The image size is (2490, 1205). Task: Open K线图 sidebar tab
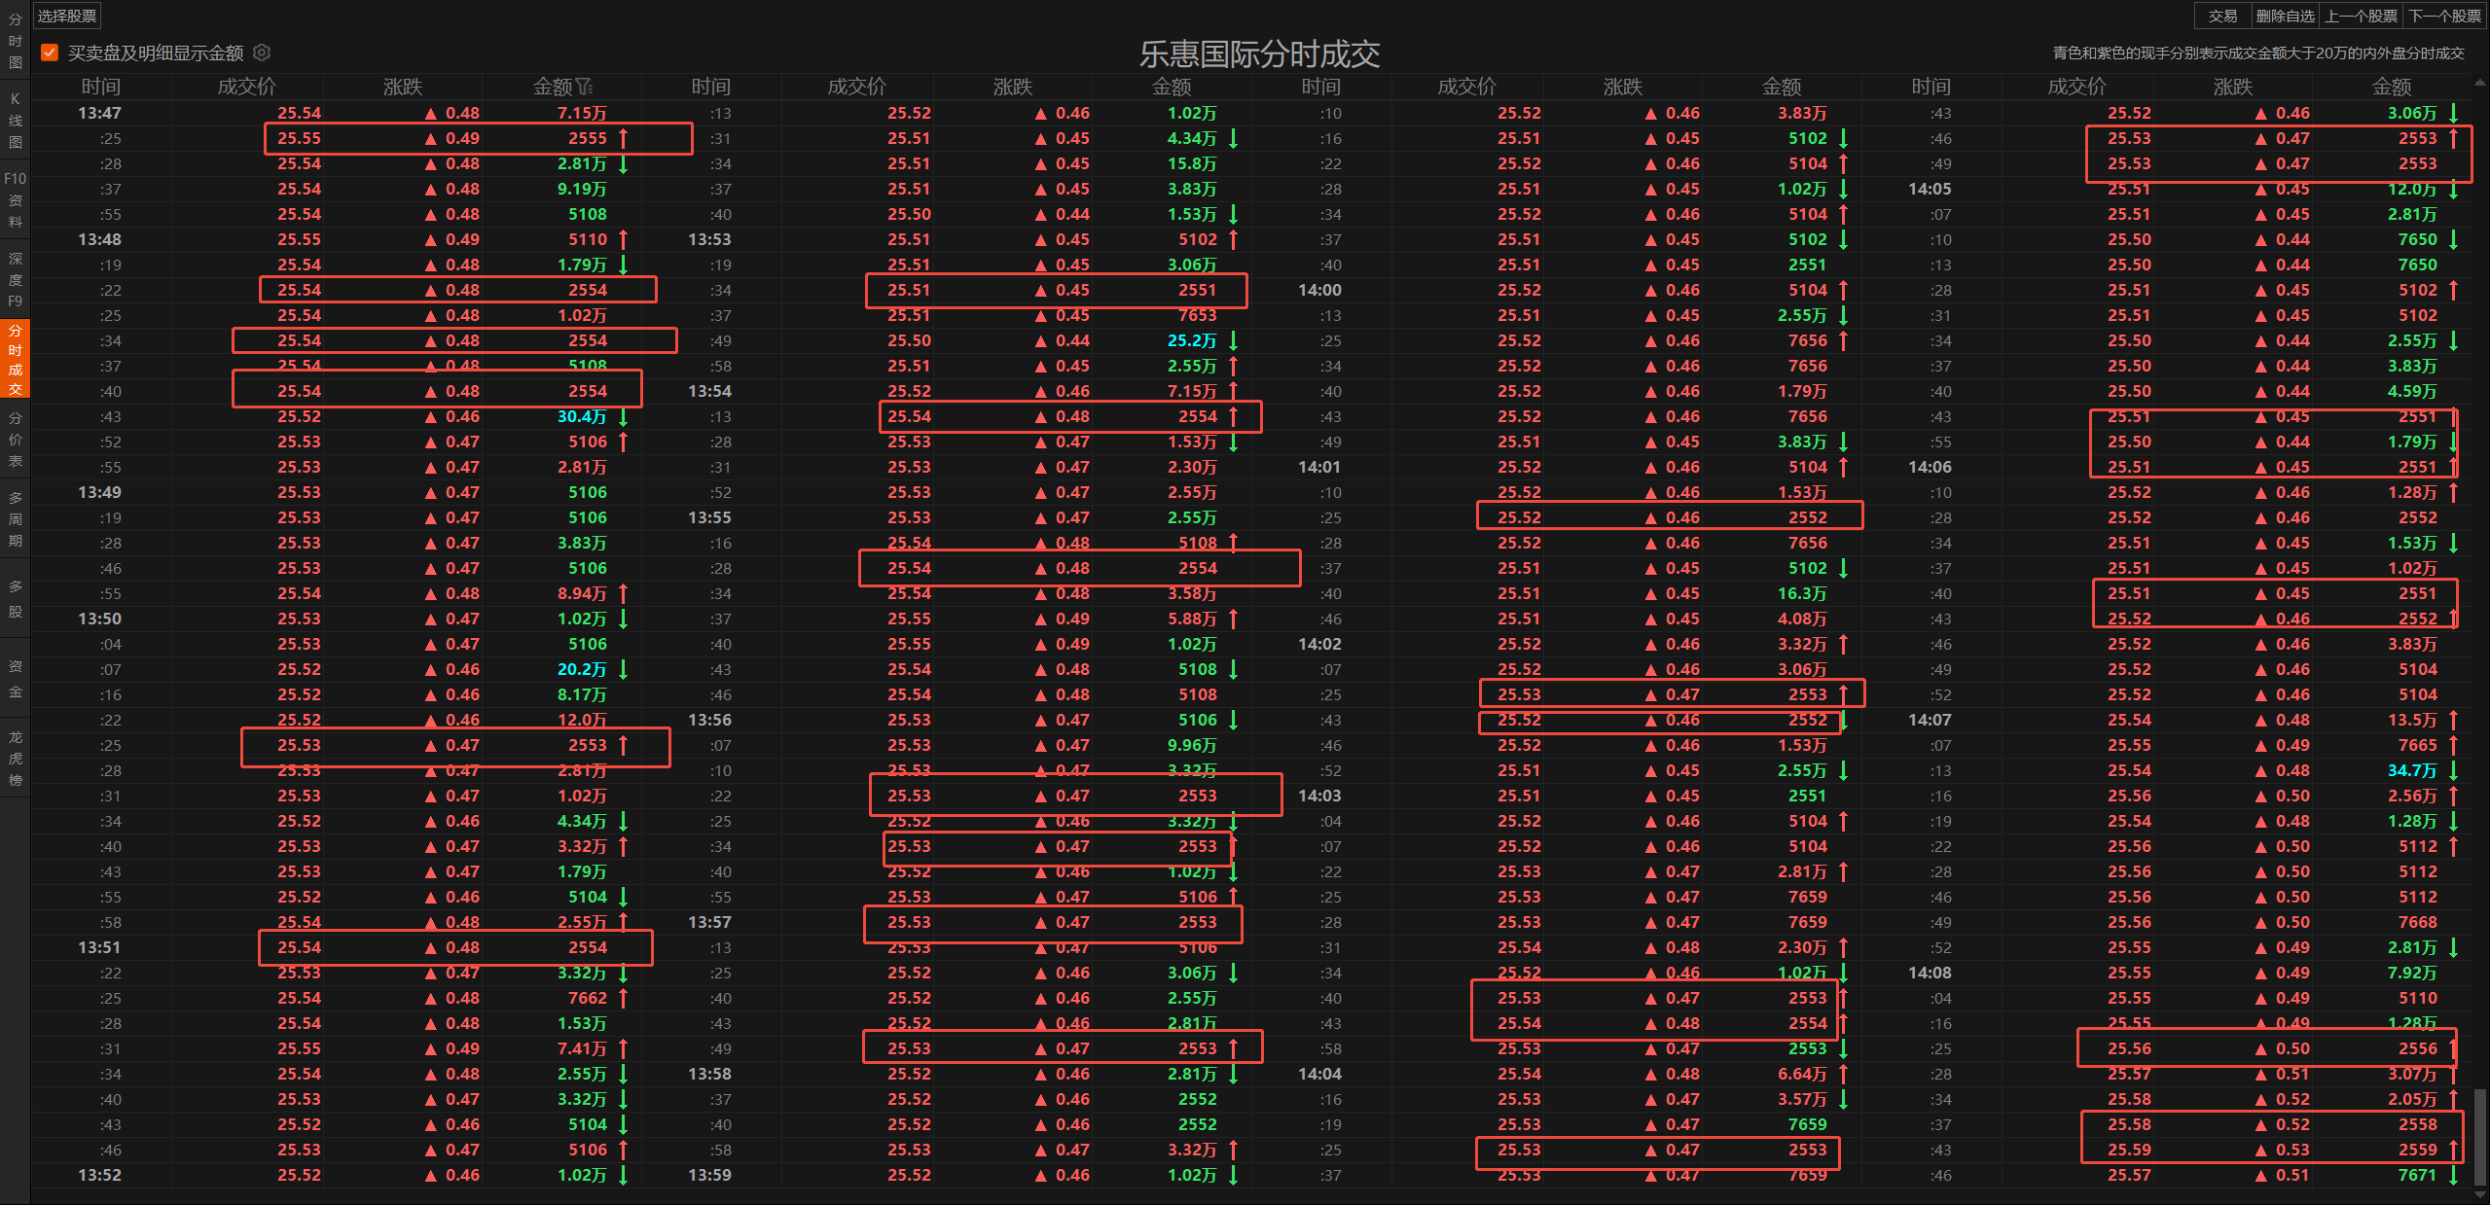(x=15, y=121)
